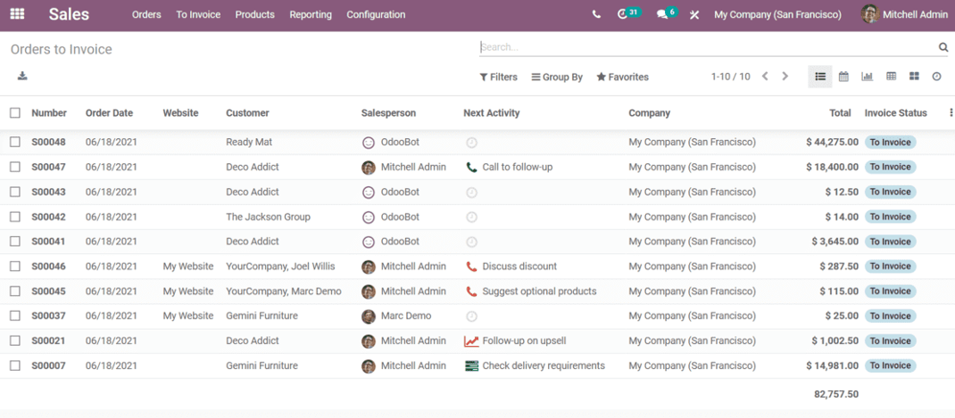Open the Configuration menu
The height and width of the screenshot is (418, 955).
point(376,15)
